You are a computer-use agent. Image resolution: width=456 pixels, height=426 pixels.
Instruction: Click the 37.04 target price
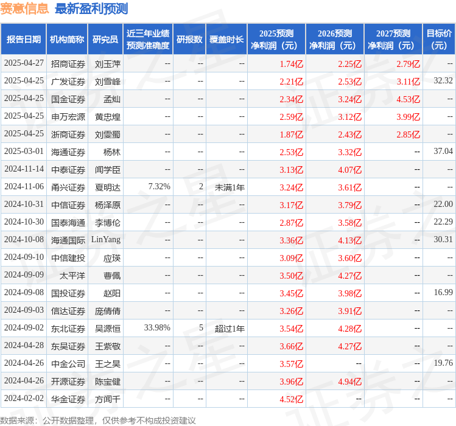(443, 151)
